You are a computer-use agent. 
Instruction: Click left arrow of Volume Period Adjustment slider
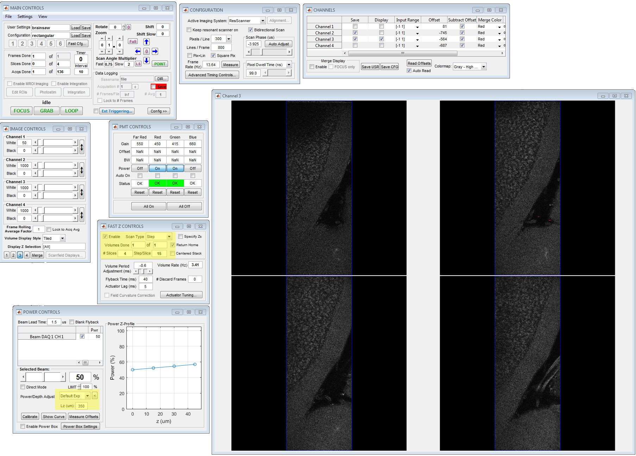click(x=136, y=271)
